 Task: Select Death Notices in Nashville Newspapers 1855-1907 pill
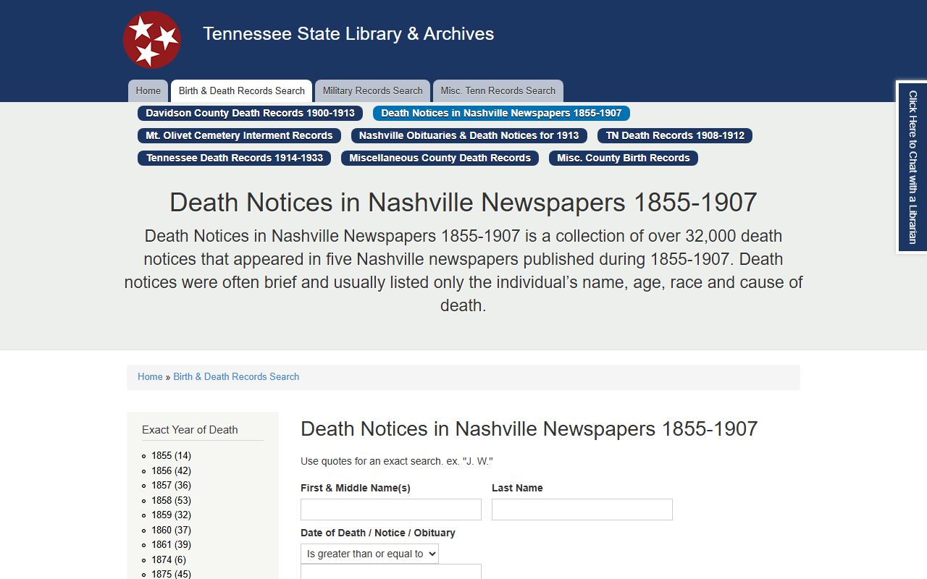[501, 113]
